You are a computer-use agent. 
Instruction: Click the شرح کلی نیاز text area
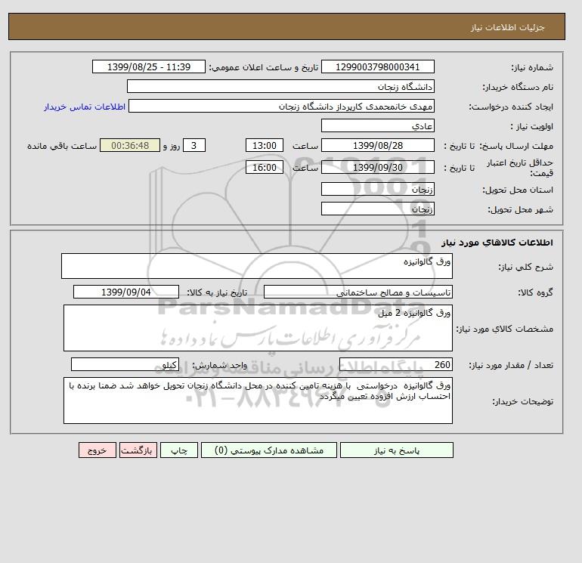click(257, 266)
